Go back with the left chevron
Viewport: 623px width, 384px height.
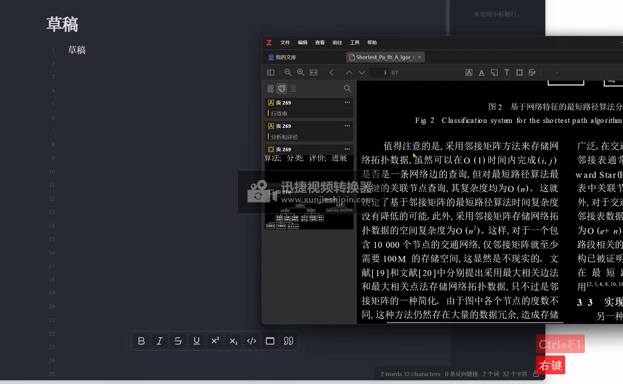[331, 73]
